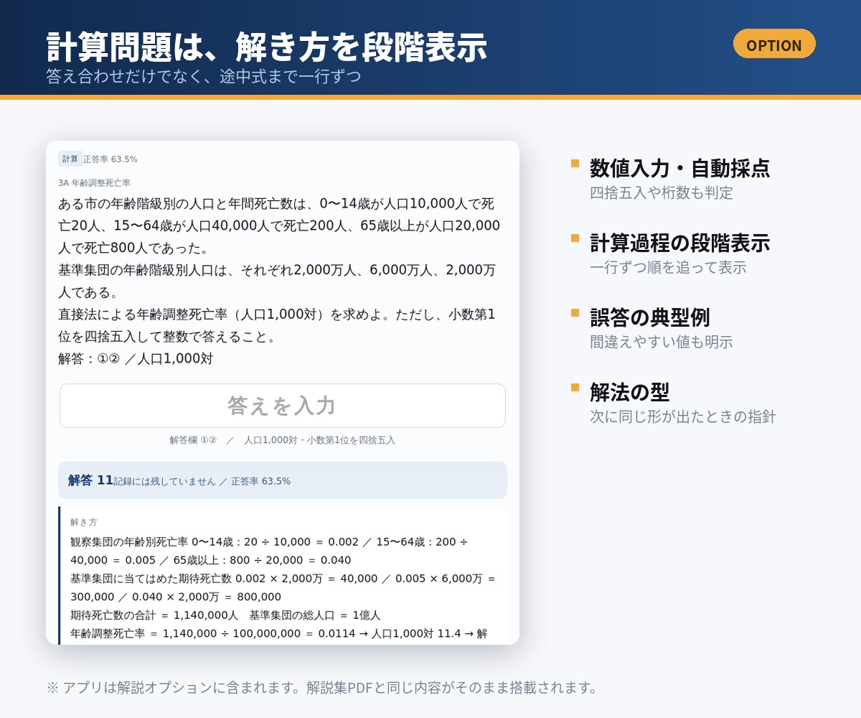
Task: Click the 観察集団の年齢別死亡率 line
Action: coord(270,551)
